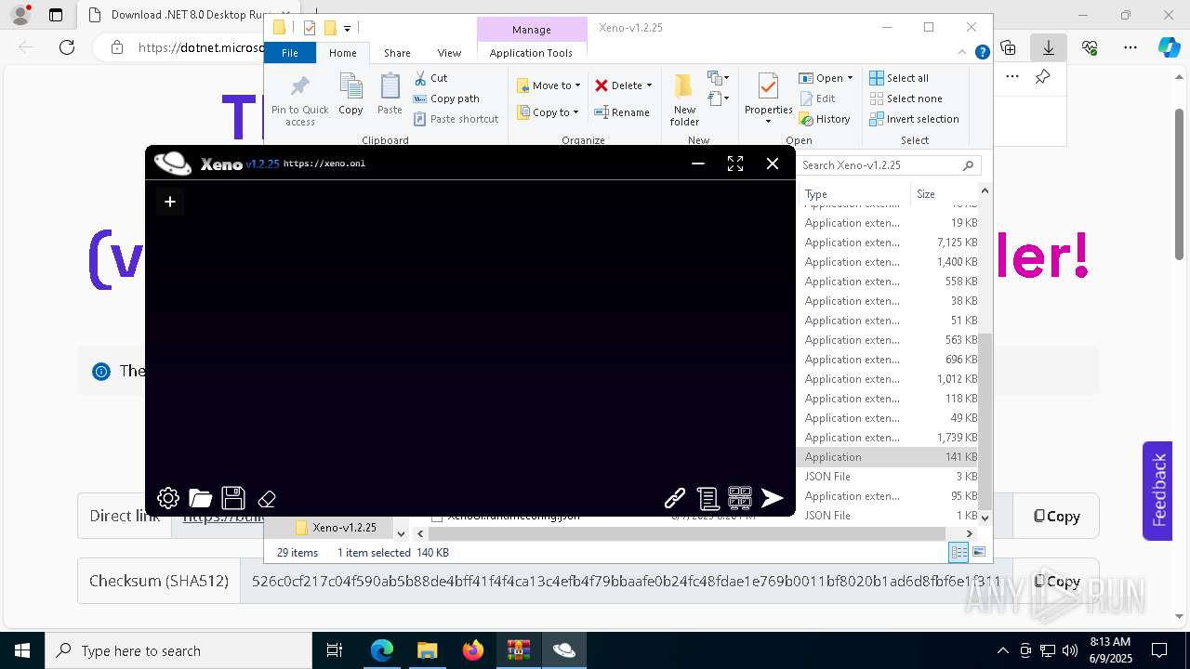Screen dimensions: 1190x669
Task: Open New item dropdown
Action: (719, 78)
